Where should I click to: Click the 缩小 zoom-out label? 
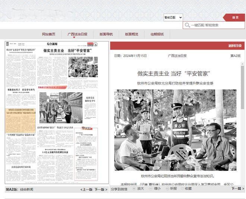pyautogui.click(x=157, y=189)
